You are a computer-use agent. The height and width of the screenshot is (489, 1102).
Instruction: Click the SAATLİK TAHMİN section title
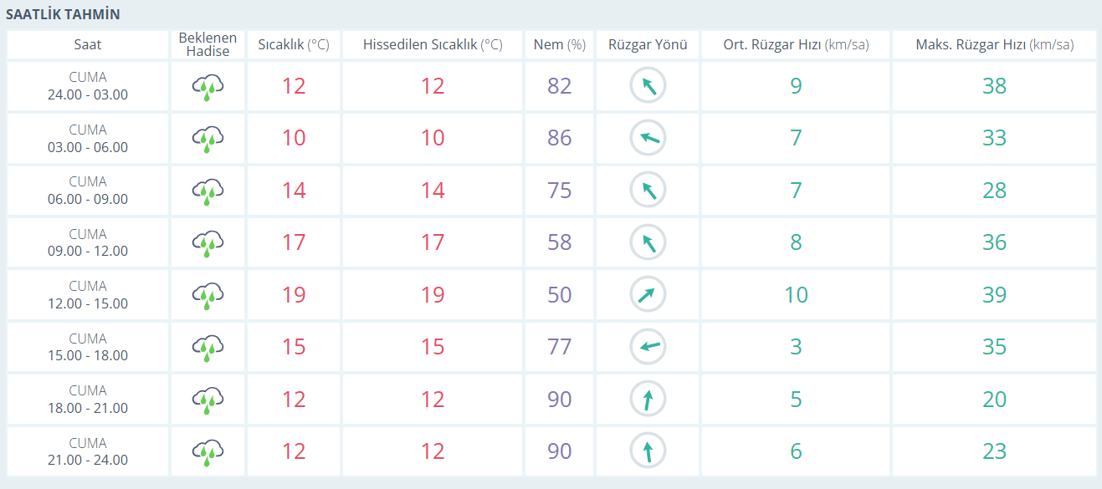tap(63, 14)
